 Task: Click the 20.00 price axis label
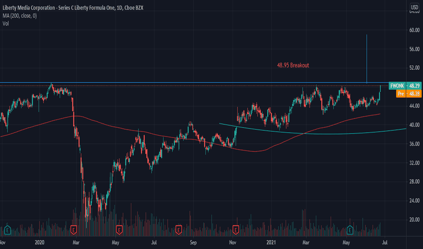point(414,220)
